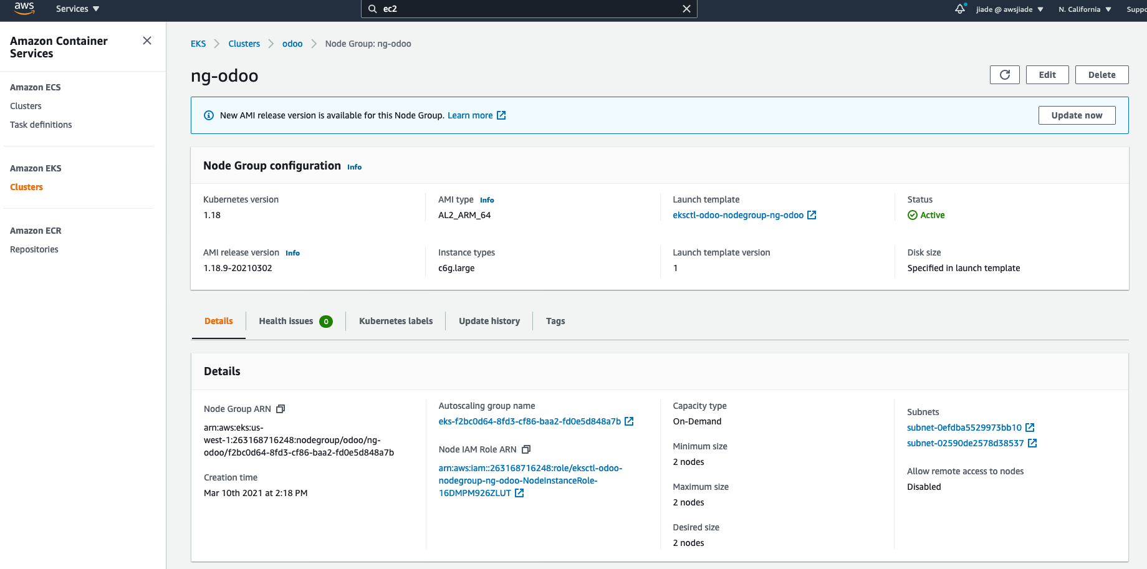
Task: Switch to the Health issues tab
Action: 295,321
